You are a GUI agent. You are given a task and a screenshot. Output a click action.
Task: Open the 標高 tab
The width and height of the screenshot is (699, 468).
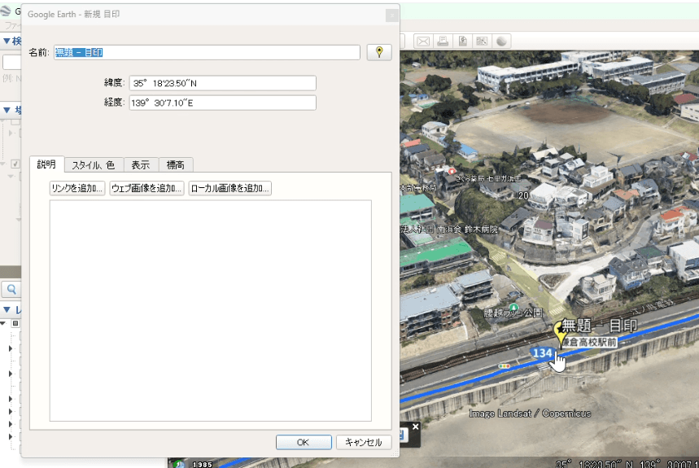point(175,164)
